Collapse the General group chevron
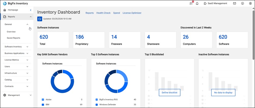Screen dimensions: 255x108 pos(27,24)
